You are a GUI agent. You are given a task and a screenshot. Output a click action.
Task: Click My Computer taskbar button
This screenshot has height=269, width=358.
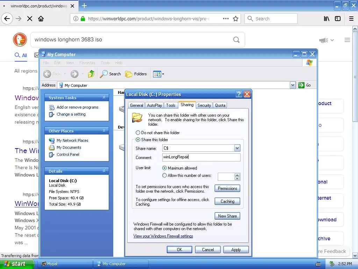pyautogui.click(x=121, y=264)
